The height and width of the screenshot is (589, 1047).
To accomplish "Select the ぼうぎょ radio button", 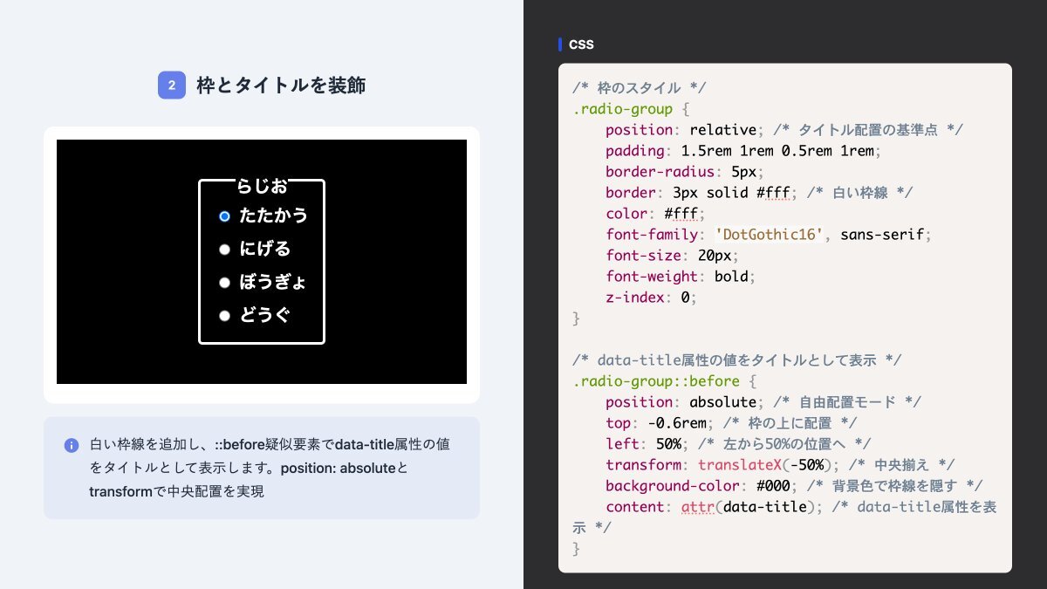I will [x=224, y=283].
